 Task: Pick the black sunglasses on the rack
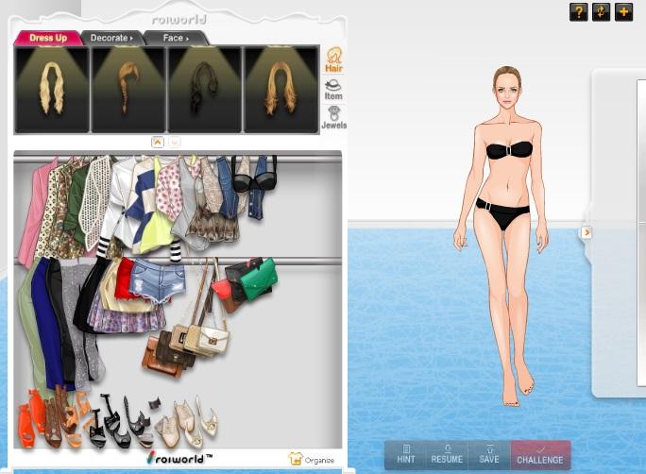253,180
